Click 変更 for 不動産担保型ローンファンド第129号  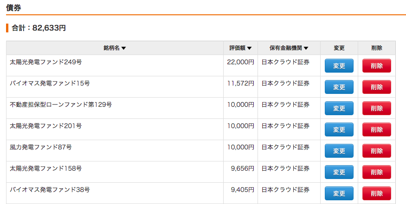click(339, 108)
